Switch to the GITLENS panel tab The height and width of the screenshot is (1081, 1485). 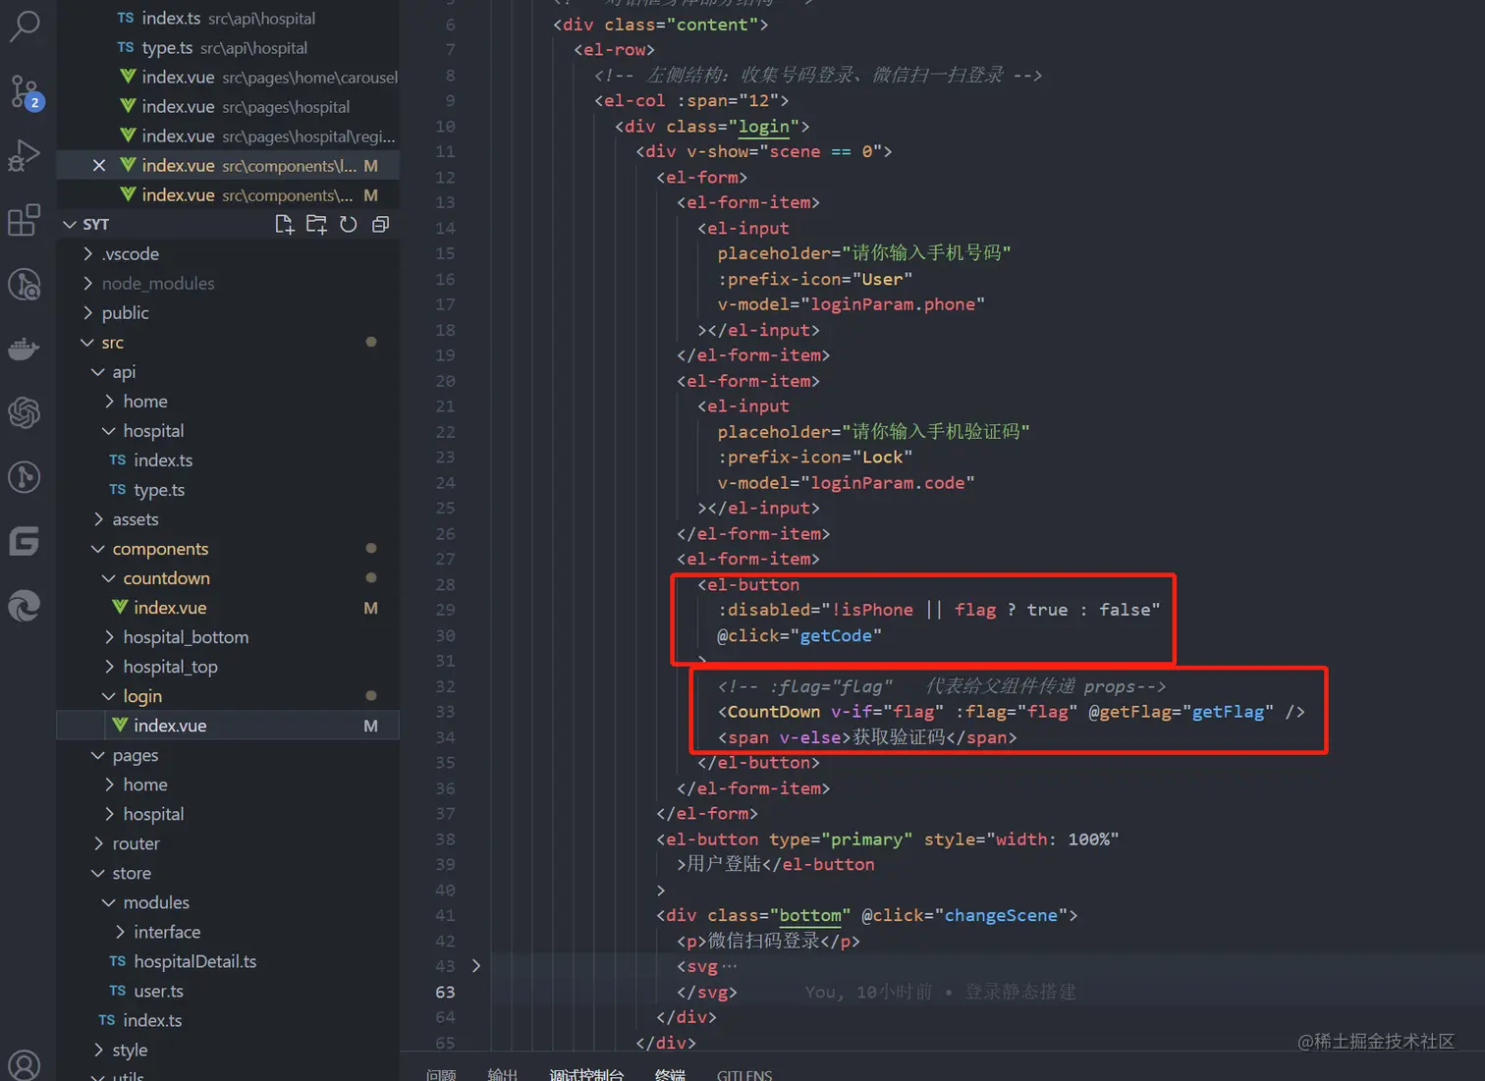tap(744, 1074)
